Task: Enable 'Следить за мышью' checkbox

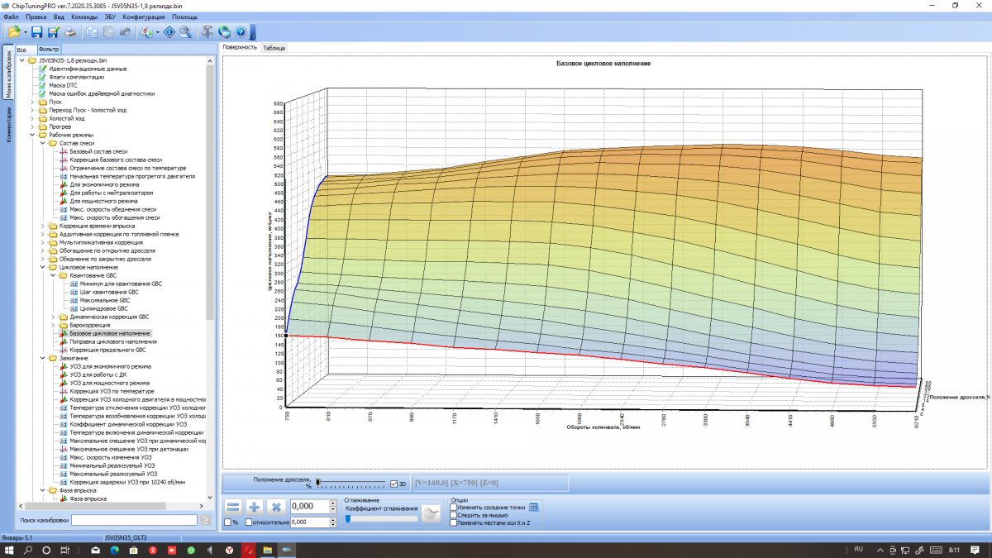Action: [x=453, y=515]
